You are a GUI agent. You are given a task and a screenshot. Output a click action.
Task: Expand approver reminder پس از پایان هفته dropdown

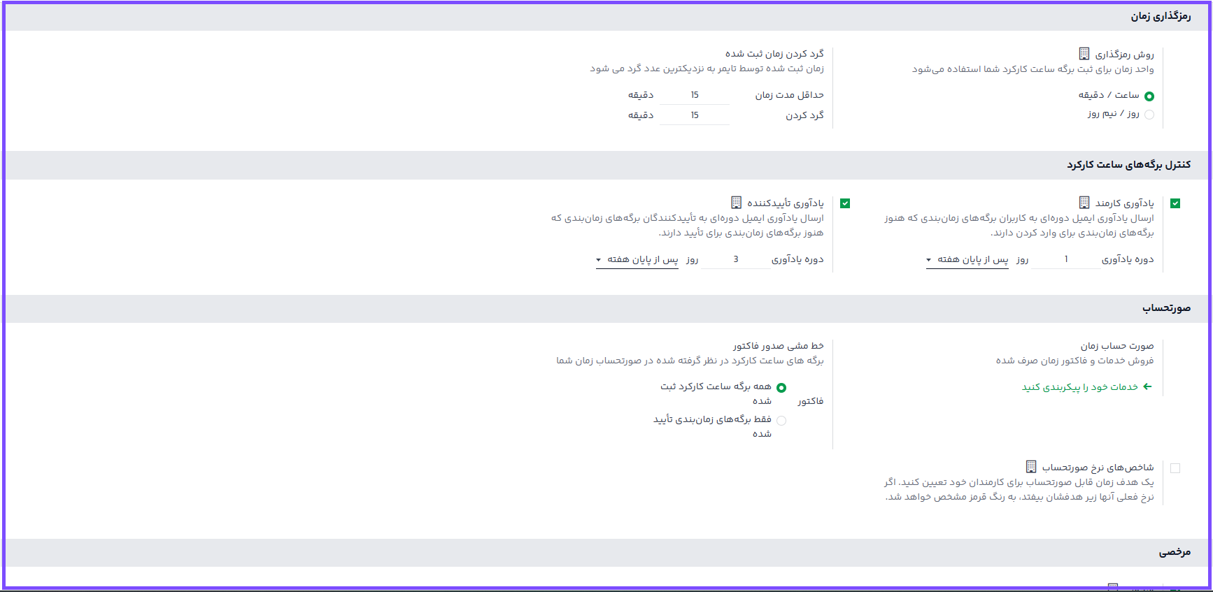(637, 260)
